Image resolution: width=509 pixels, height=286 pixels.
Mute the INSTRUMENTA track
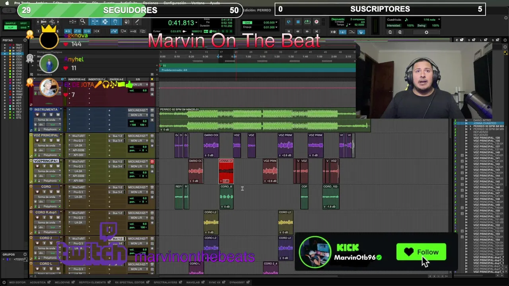[58, 114]
